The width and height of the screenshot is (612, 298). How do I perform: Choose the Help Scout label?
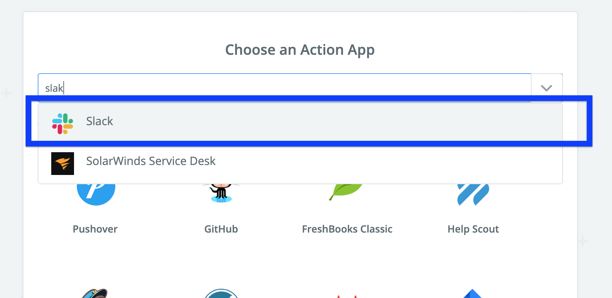(x=473, y=229)
